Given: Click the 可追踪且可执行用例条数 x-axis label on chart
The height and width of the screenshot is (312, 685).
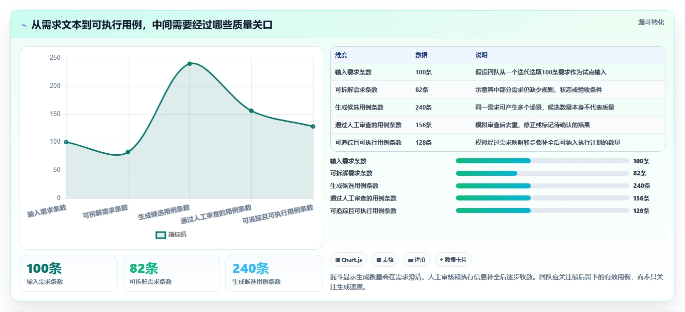Looking at the screenshot, I should click(x=278, y=214).
